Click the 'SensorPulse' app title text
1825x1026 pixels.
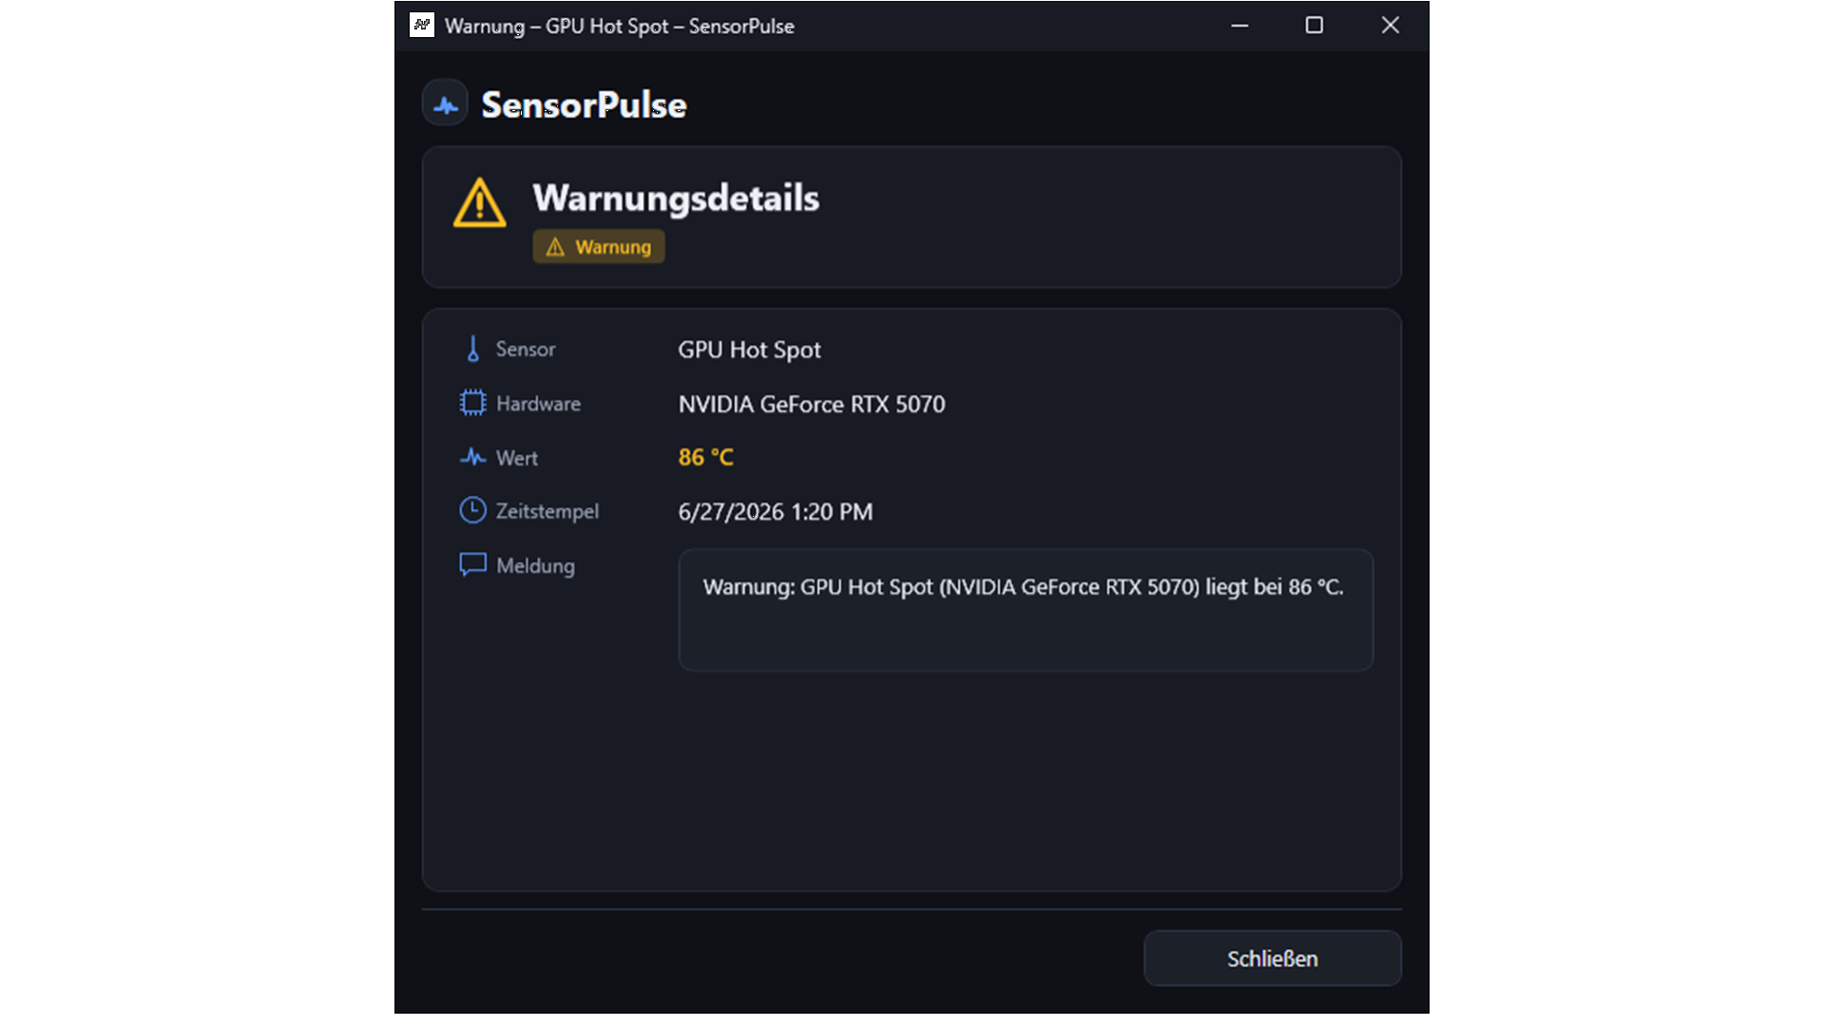click(x=584, y=104)
